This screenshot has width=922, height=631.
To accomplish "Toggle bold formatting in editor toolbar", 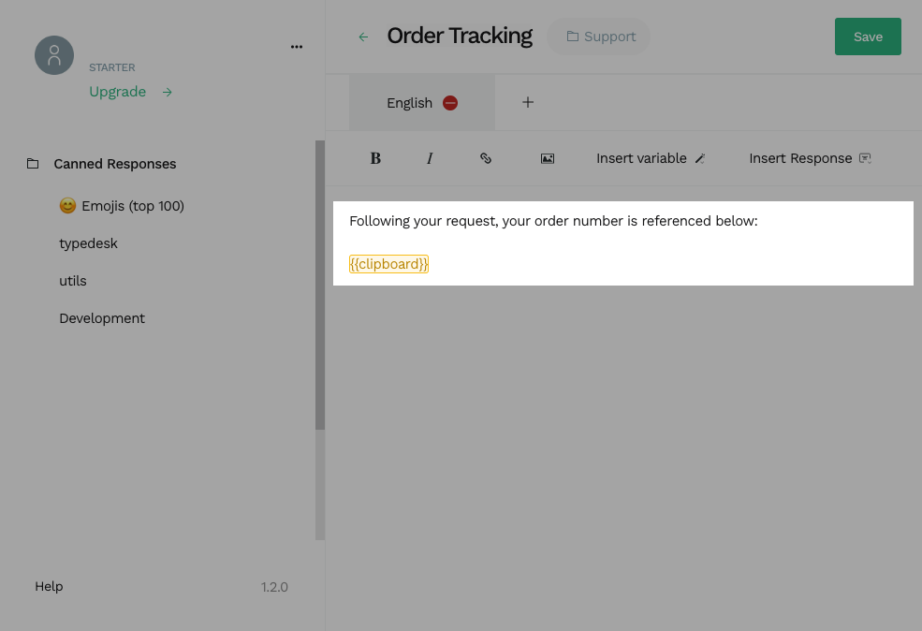I will (x=375, y=158).
